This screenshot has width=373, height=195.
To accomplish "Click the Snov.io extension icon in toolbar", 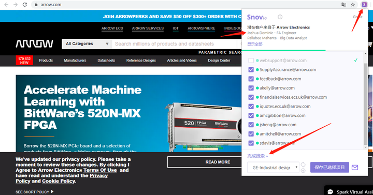I will [x=364, y=5].
